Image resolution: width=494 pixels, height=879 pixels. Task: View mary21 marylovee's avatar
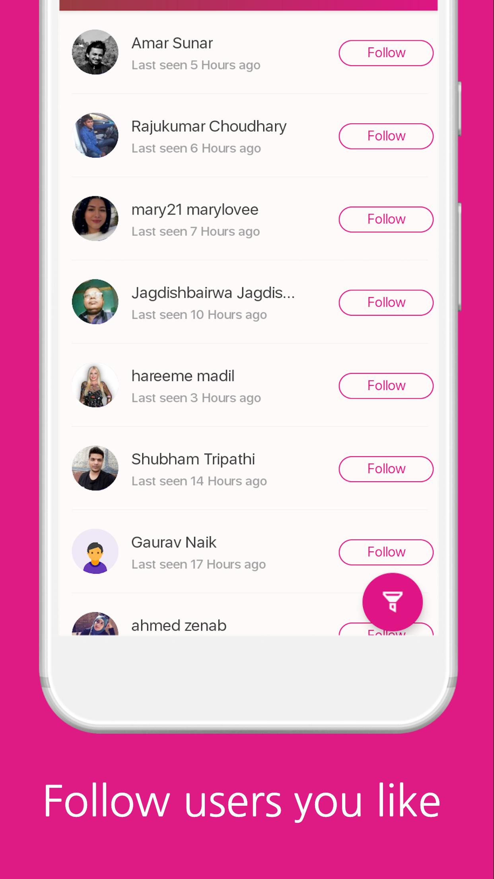pos(95,219)
